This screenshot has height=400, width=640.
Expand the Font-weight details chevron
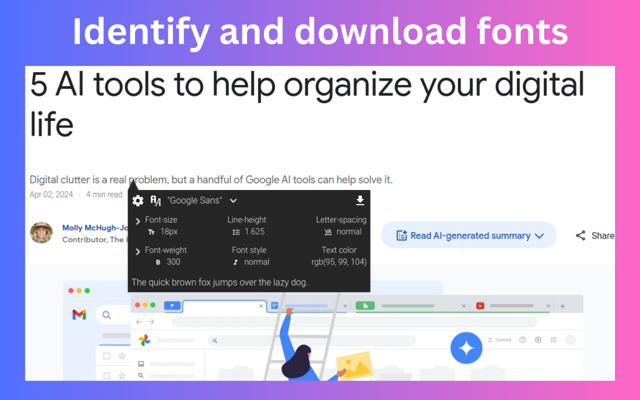coord(137,250)
